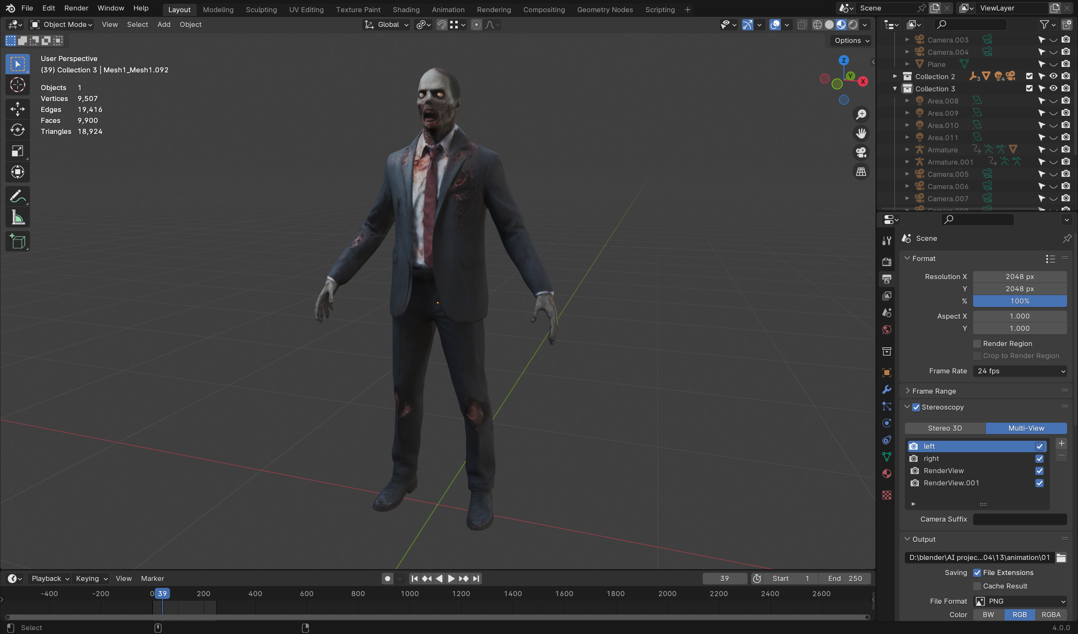Enable the Render Region checkbox
Screen dimensions: 1078x634
(x=977, y=344)
